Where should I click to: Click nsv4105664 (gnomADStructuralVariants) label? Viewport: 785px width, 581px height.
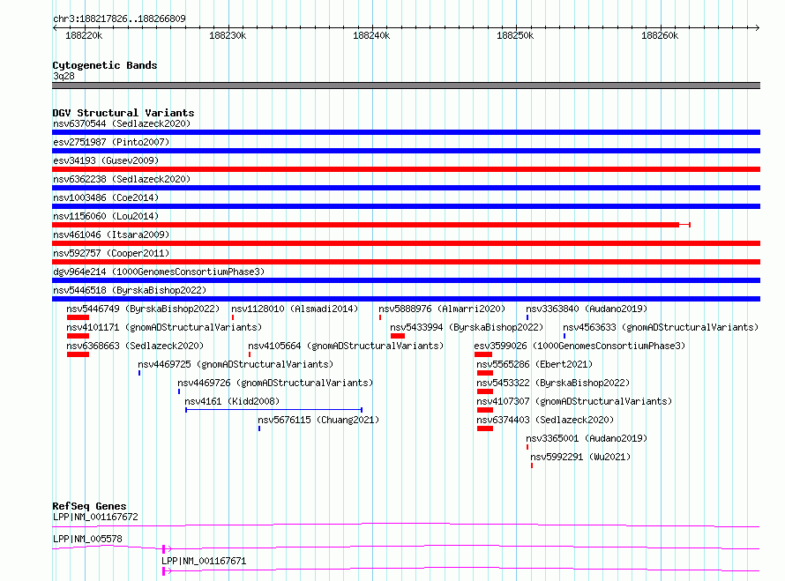(x=346, y=346)
